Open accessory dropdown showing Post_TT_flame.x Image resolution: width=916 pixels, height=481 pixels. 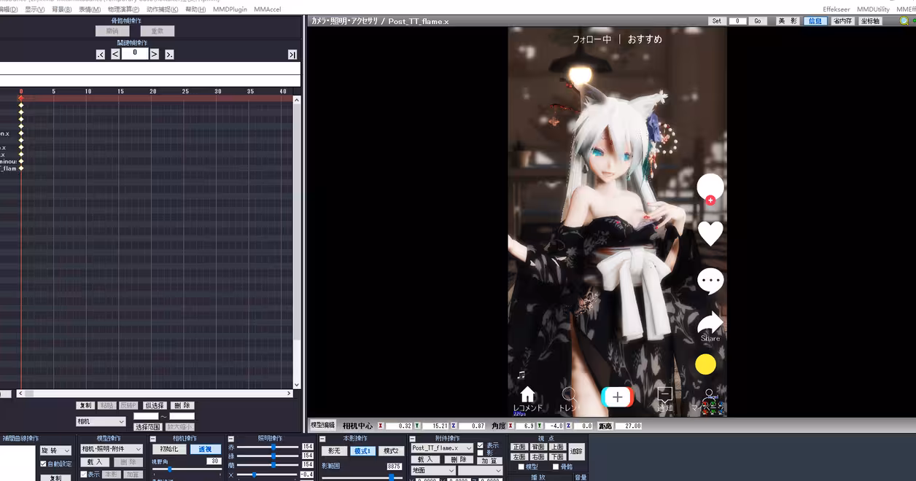coord(442,447)
